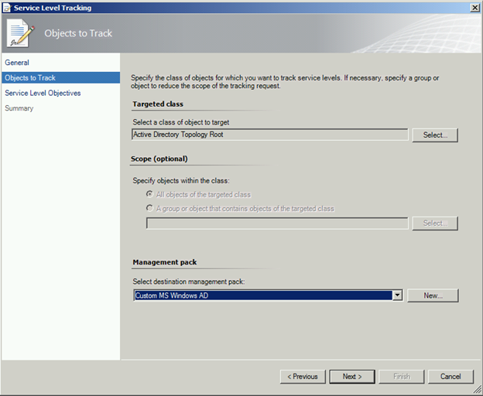
Task: Open the destination management pack dropdown arrow
Action: 397,295
